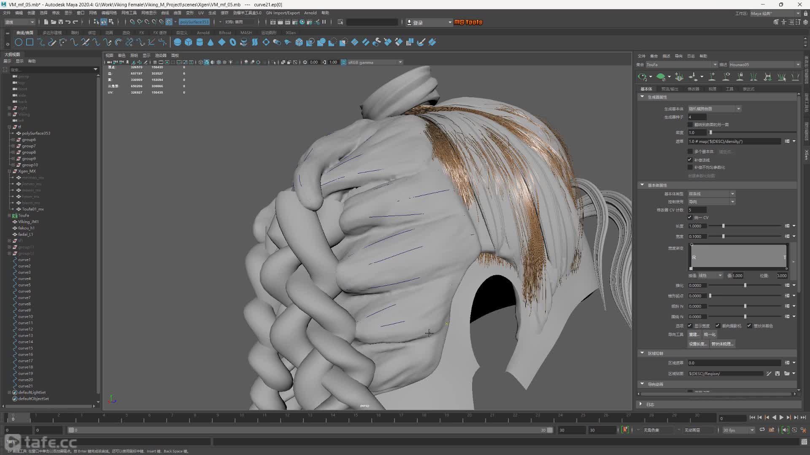Toggle the 管状体着色 checkbox

[x=749, y=326]
